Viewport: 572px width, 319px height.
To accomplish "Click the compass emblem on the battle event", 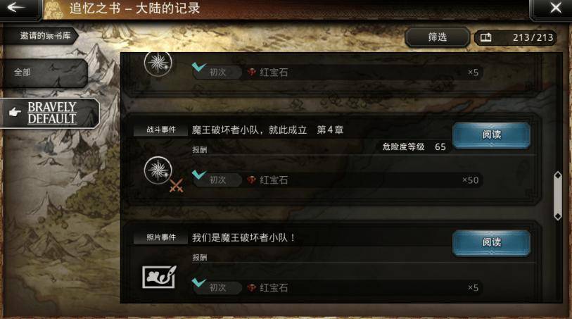I will (158, 170).
